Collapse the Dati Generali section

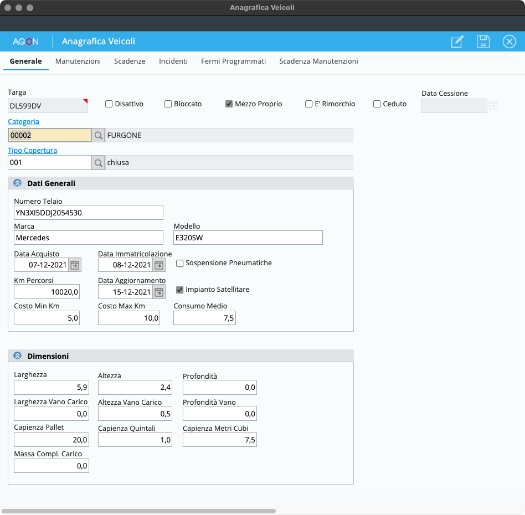(17, 183)
